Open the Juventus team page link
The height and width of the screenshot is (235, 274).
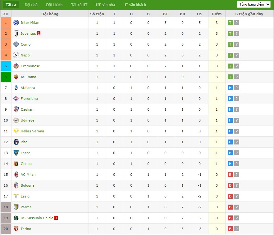point(30,33)
